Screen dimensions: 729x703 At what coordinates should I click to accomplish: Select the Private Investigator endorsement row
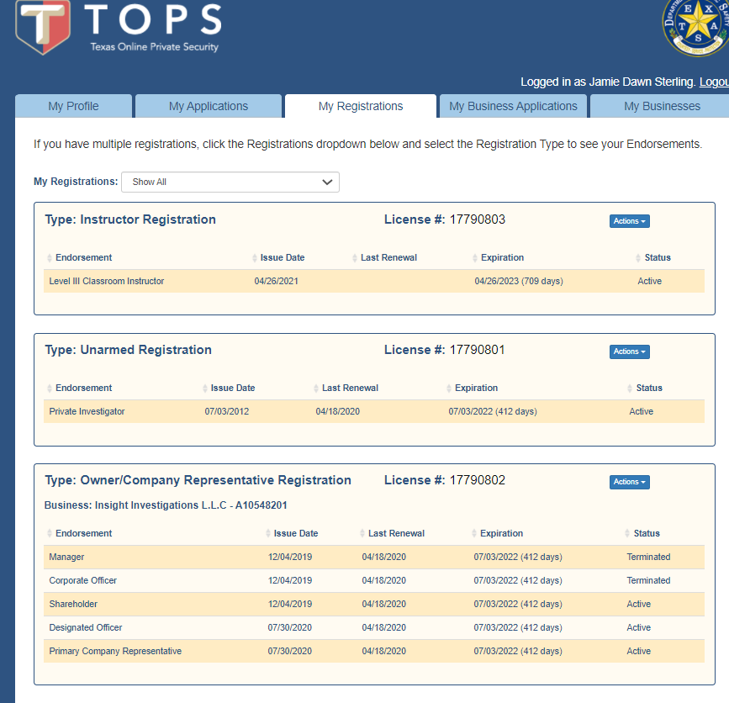87,411
